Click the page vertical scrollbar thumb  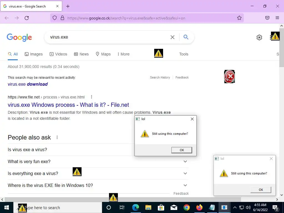coord(282,48)
